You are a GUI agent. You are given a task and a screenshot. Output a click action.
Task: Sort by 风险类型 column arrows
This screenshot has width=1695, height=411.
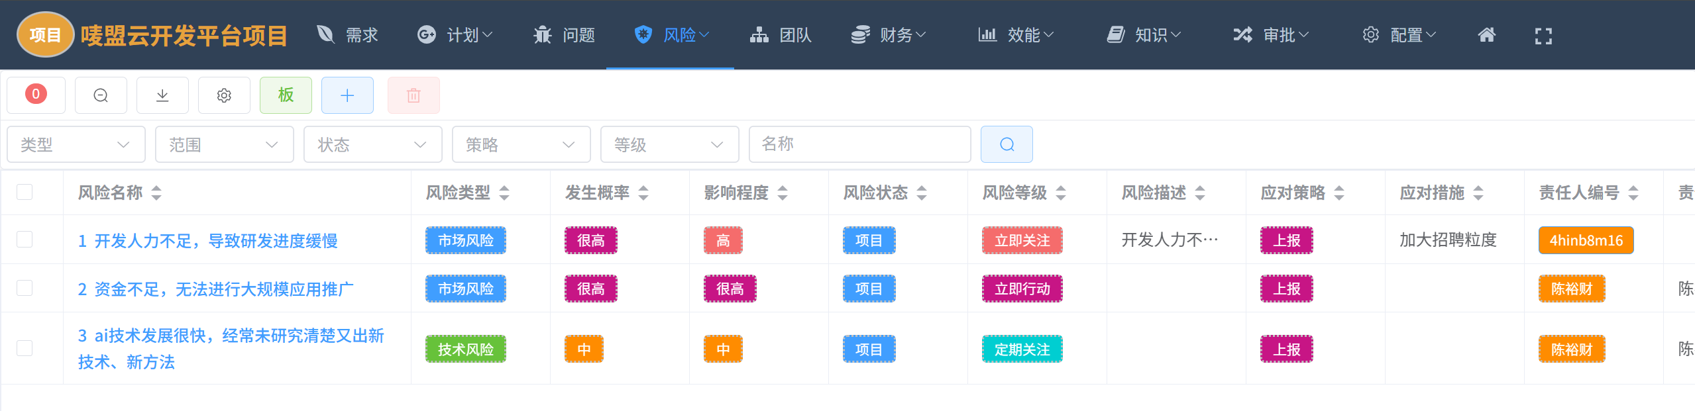[x=504, y=193]
